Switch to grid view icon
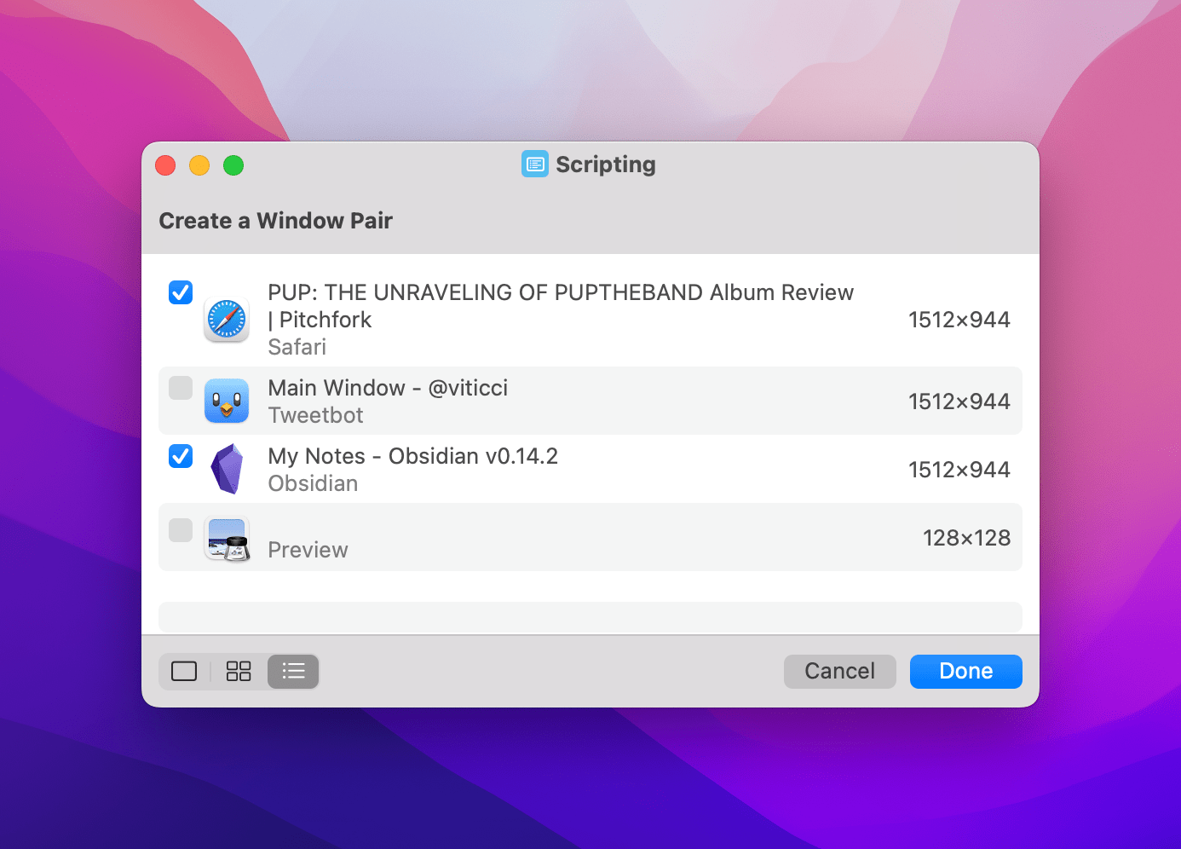1181x849 pixels. [x=239, y=672]
